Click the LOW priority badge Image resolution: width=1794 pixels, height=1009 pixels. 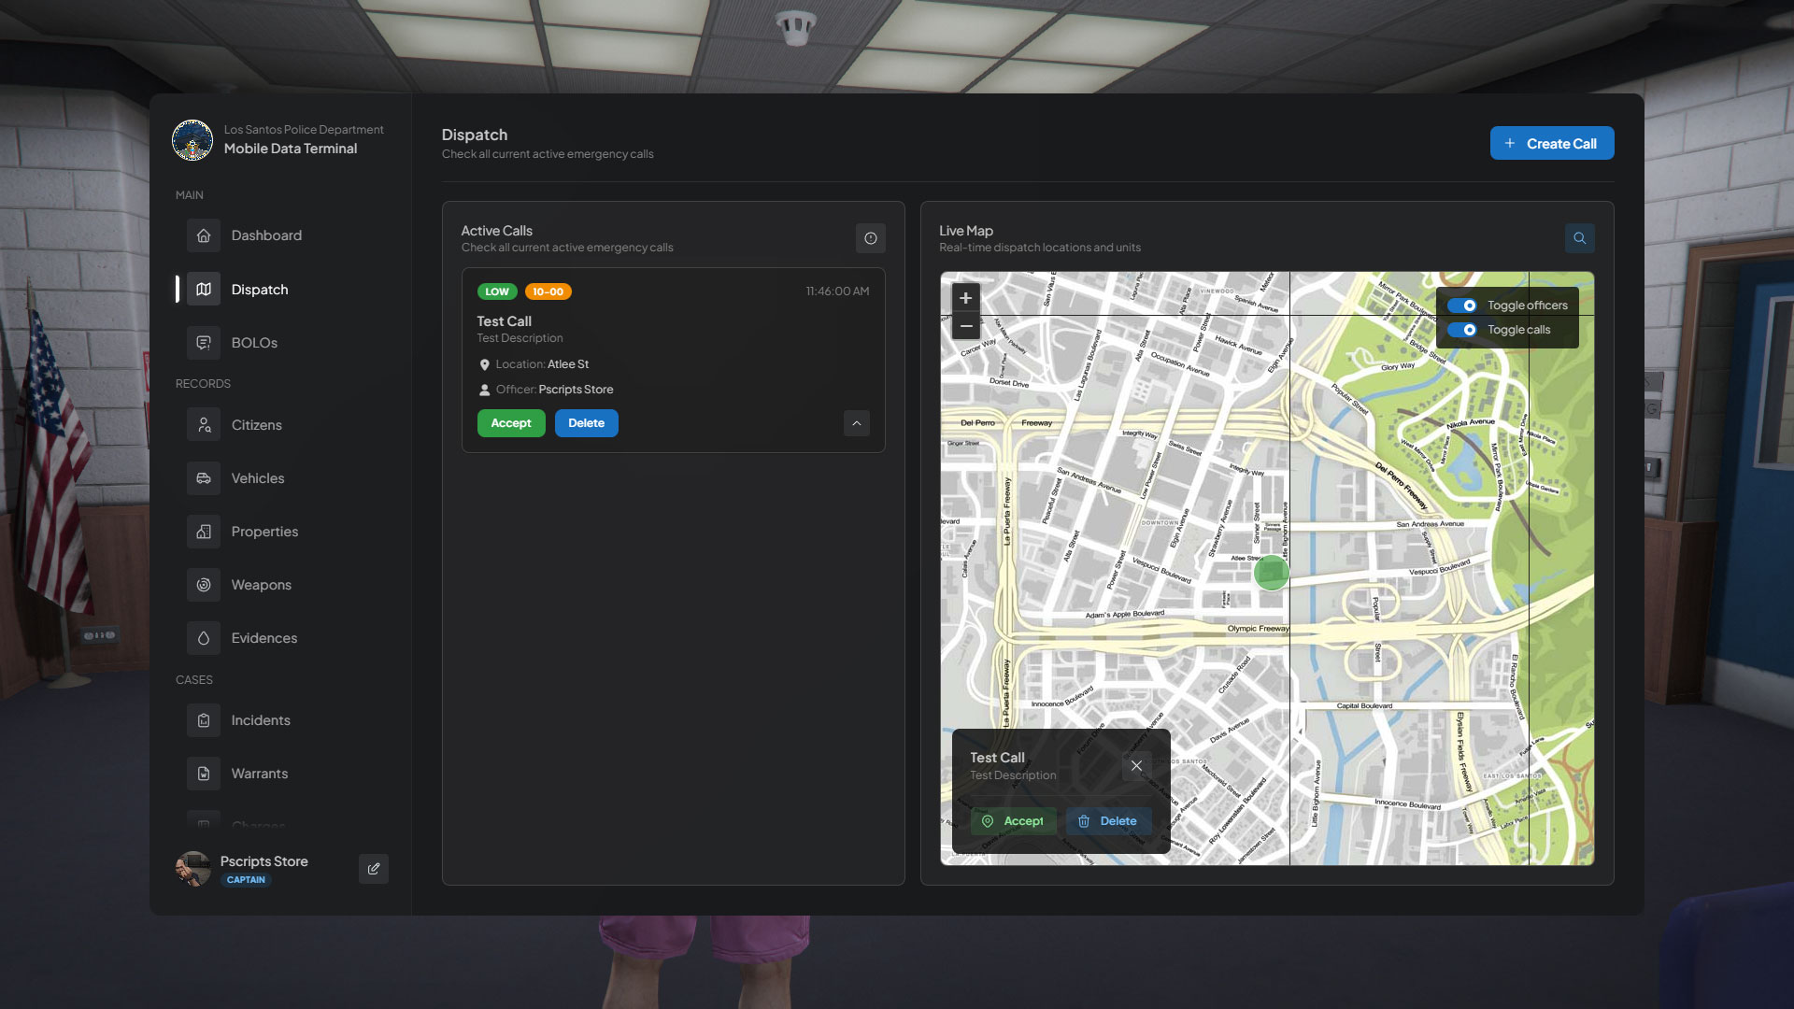point(497,291)
